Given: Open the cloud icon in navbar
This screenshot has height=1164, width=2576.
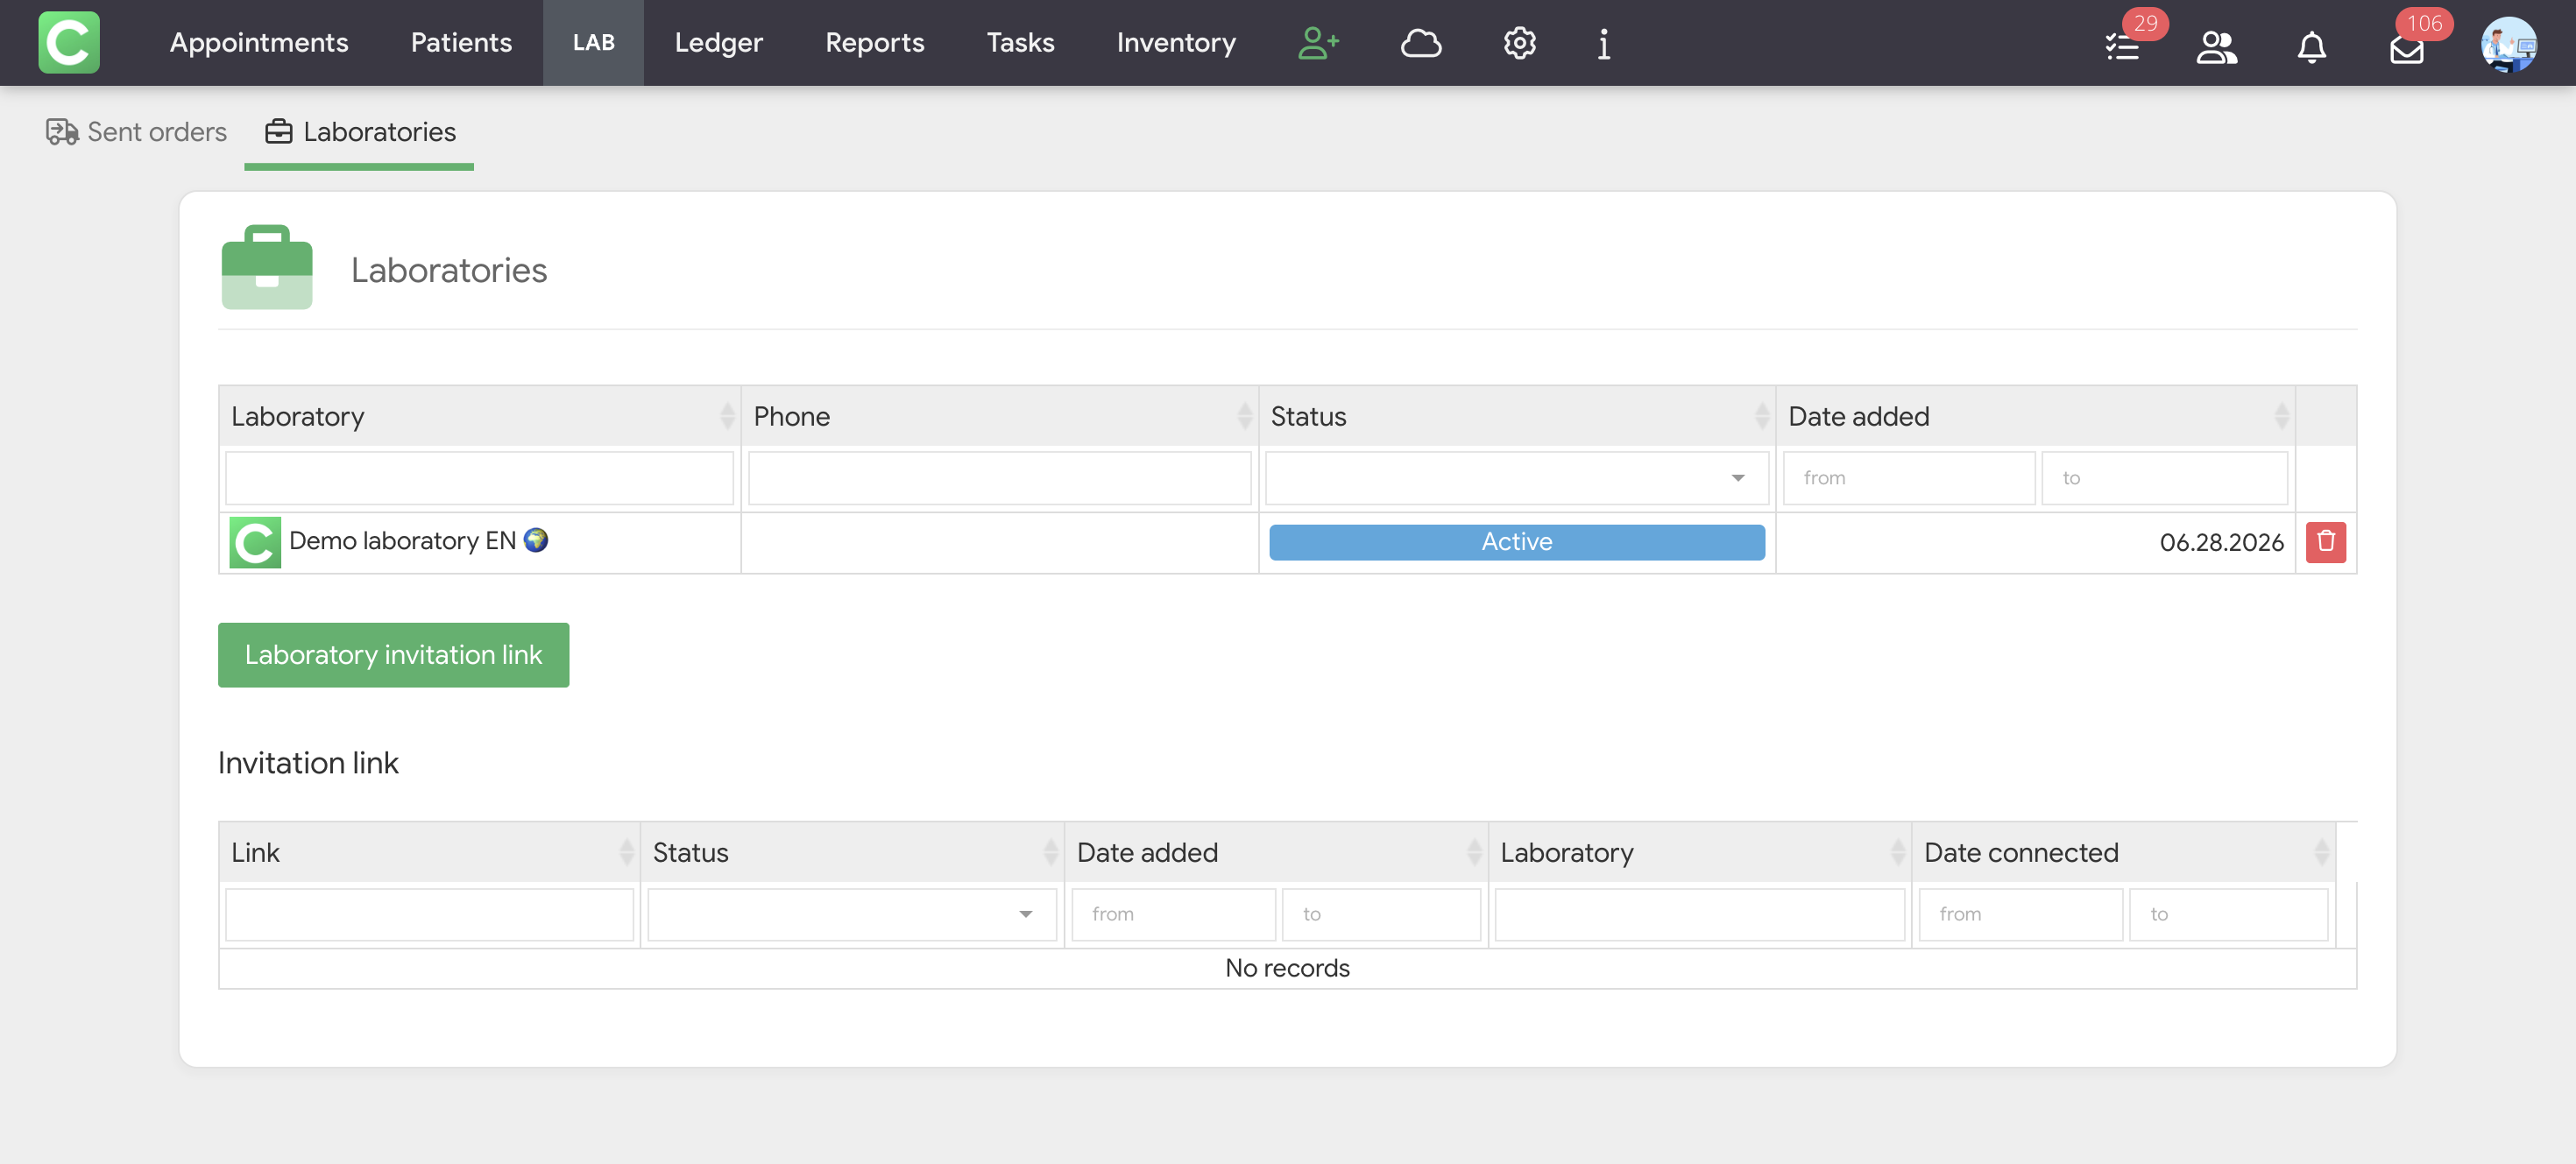Looking at the screenshot, I should coord(1420,43).
